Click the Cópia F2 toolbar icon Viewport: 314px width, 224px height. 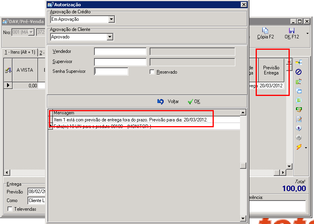[265, 31]
